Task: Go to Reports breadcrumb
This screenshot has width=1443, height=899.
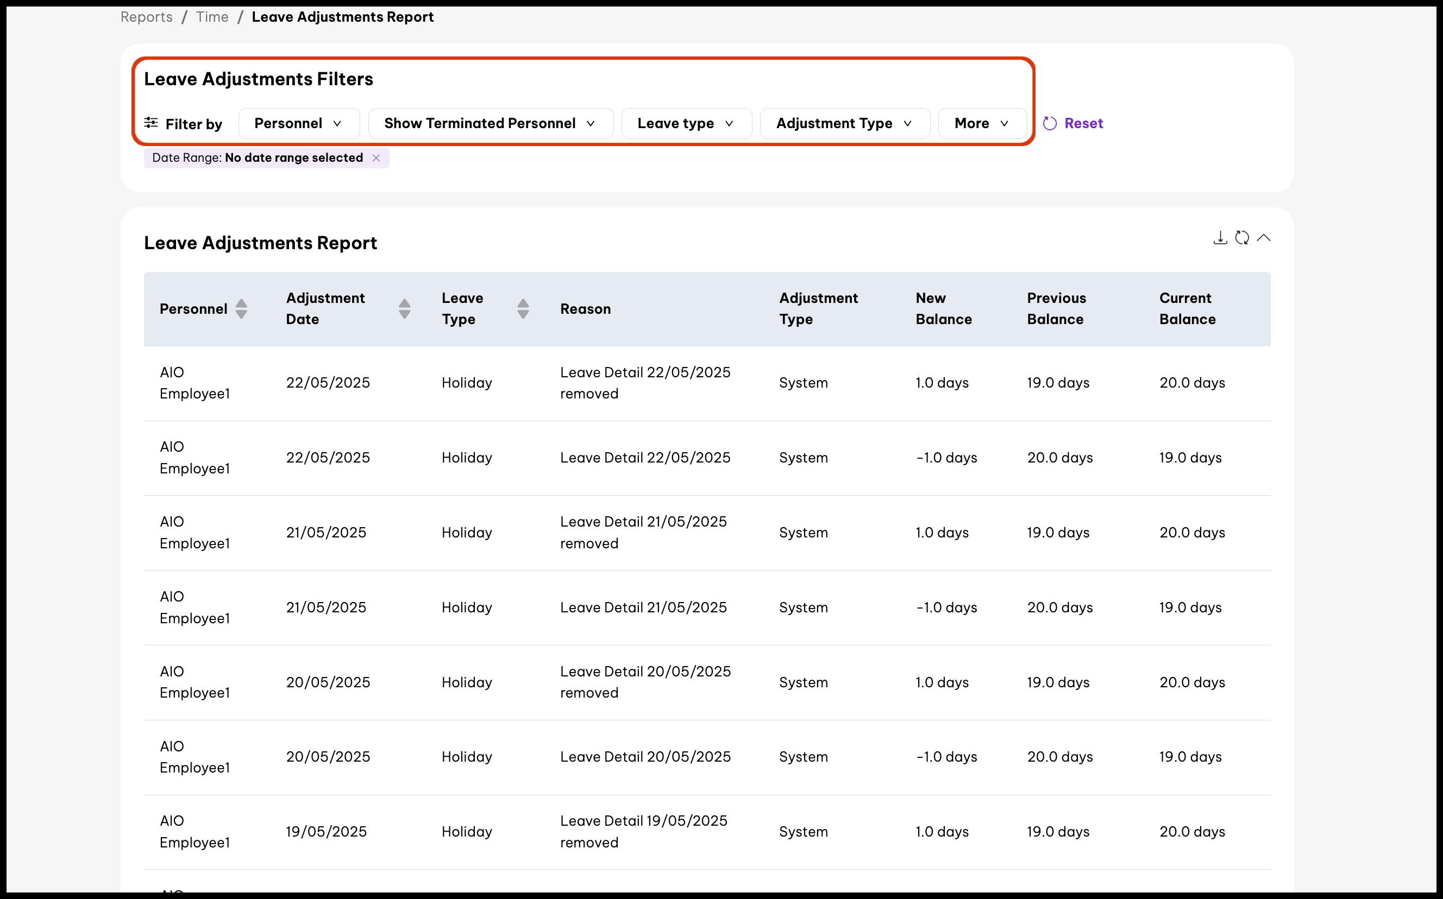Action: [146, 17]
